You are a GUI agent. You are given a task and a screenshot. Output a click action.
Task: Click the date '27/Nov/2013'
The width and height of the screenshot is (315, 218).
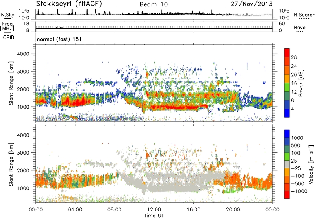[252, 4]
